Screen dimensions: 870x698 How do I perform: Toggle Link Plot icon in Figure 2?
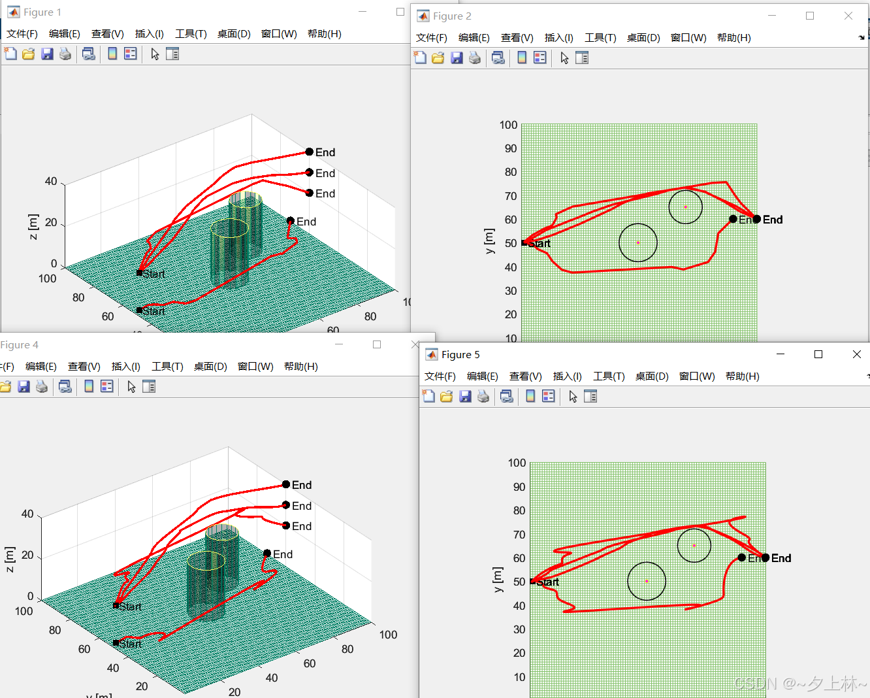[498, 58]
